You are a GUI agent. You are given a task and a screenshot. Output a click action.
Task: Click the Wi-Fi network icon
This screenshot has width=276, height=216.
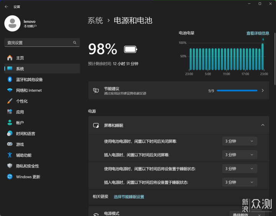click(10, 90)
